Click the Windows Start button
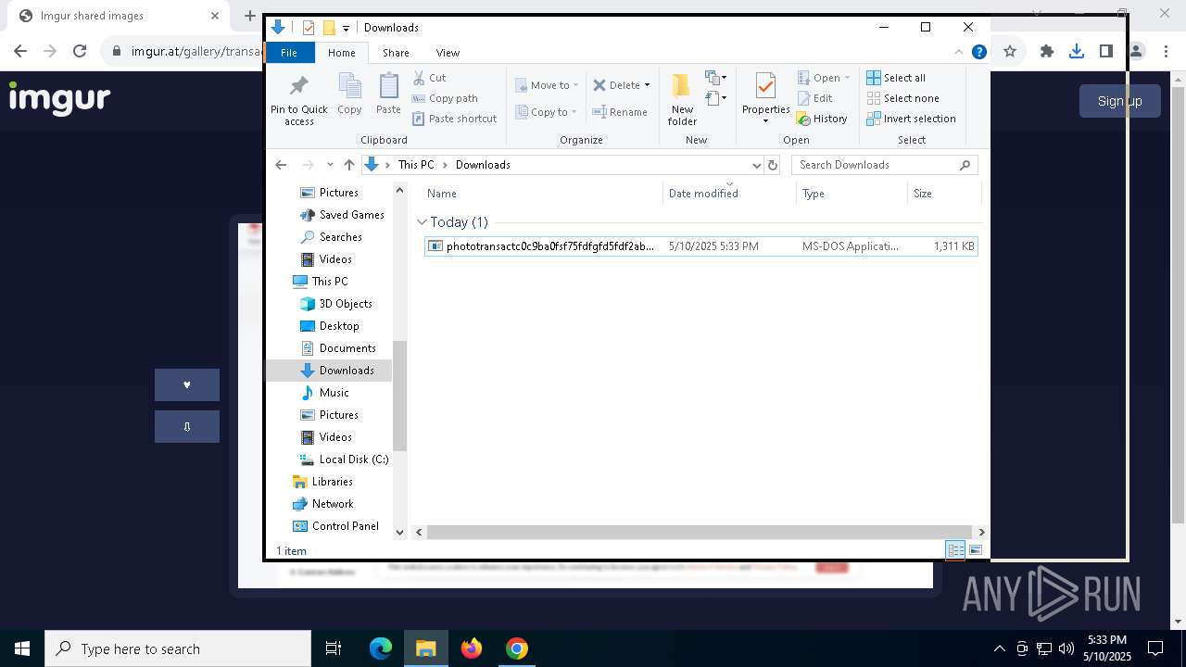The height and width of the screenshot is (667, 1186). click(x=22, y=648)
